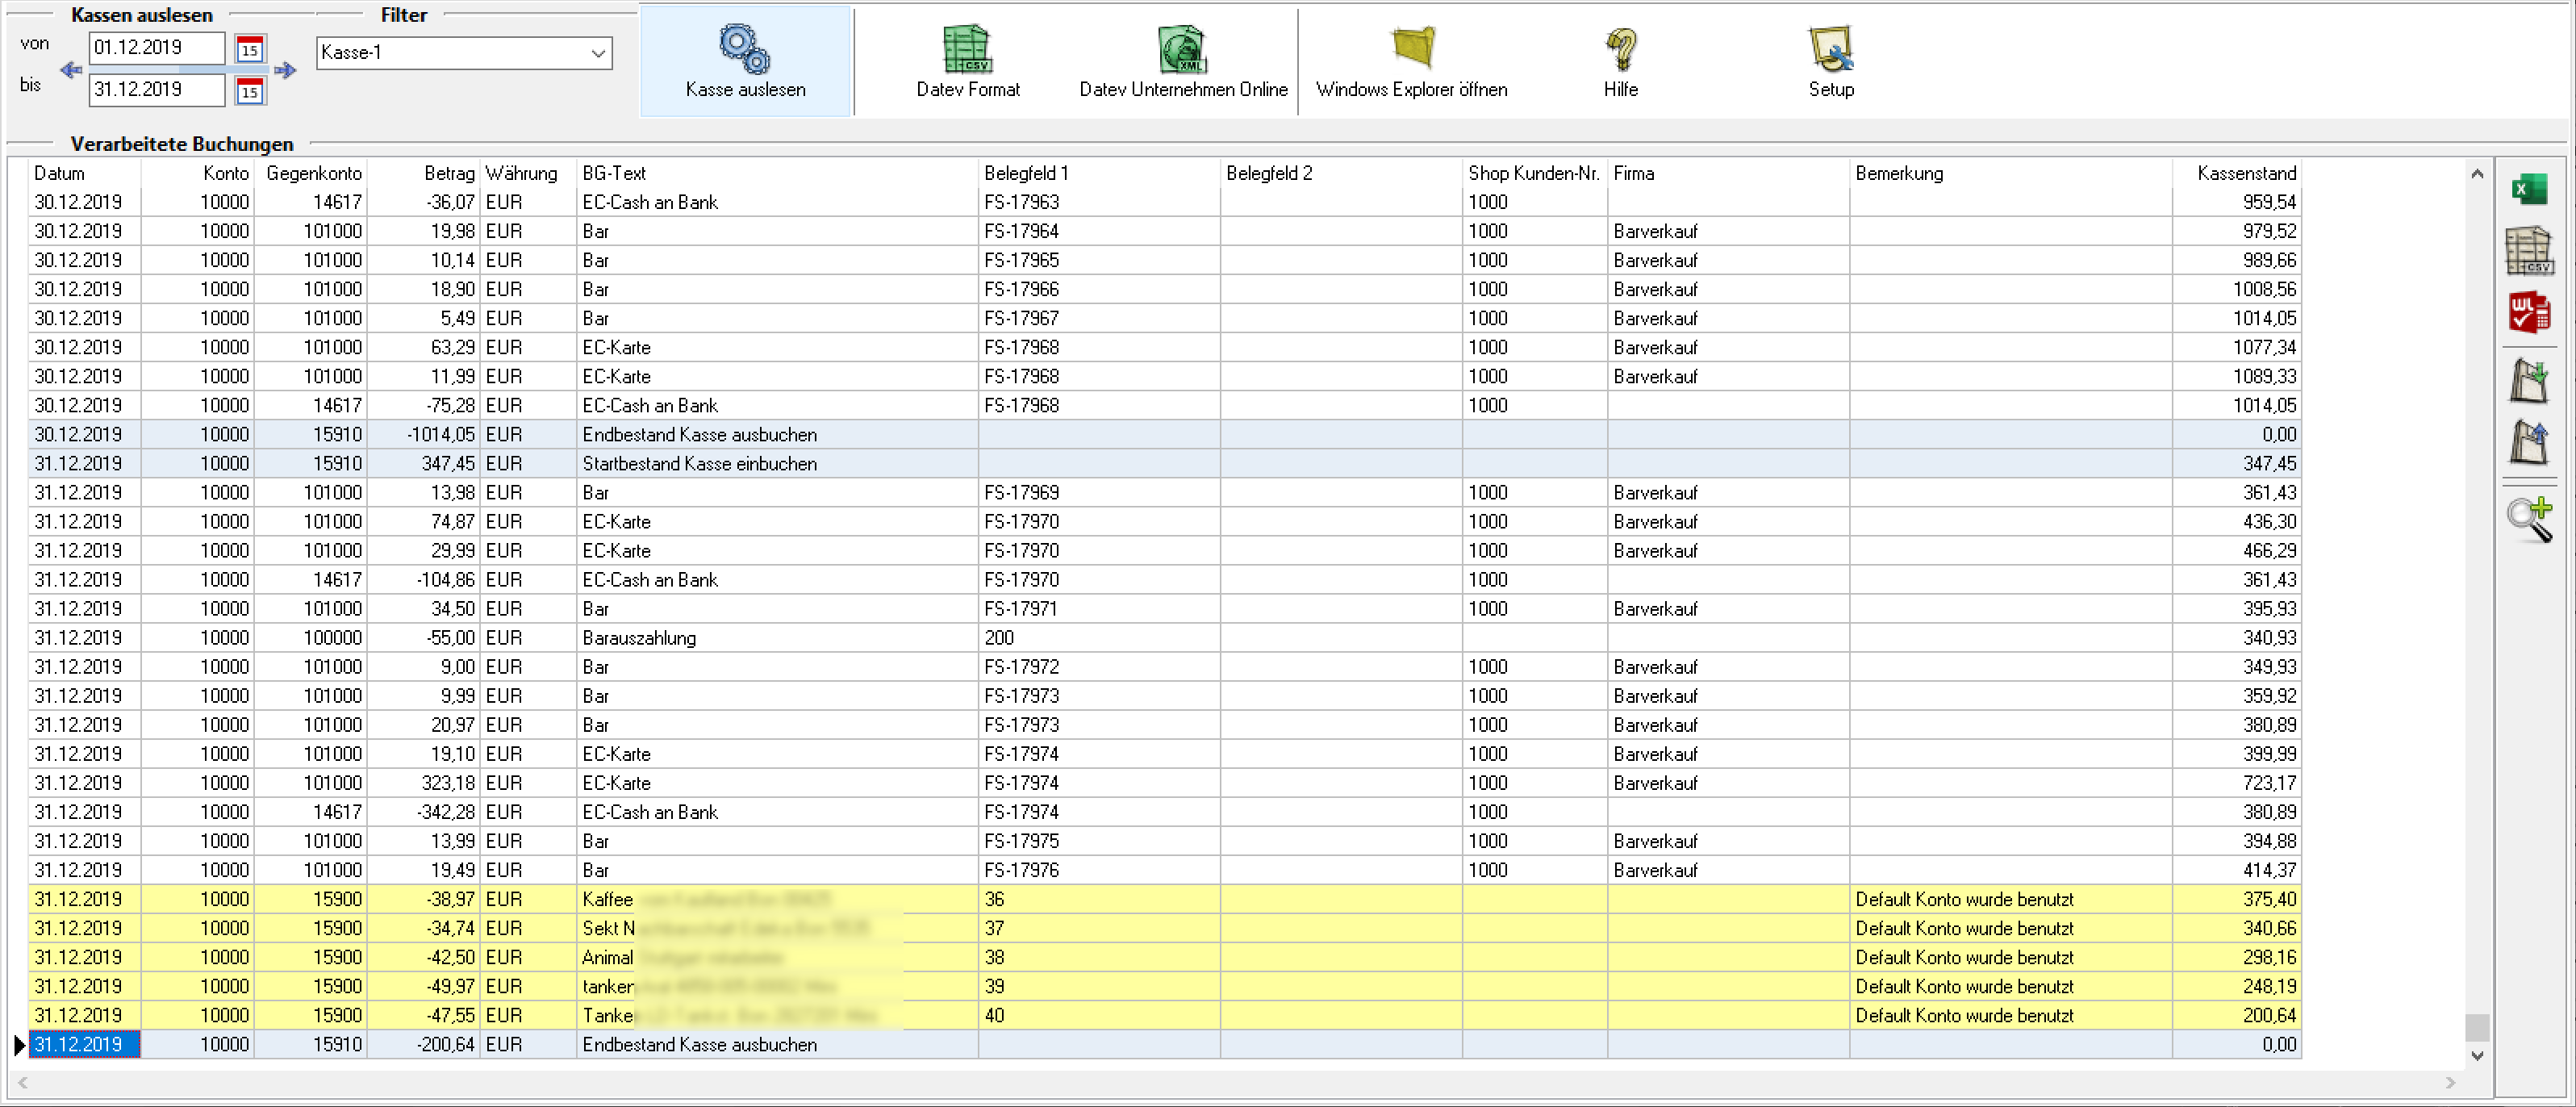Go to next period with right arrow
The width and height of the screenshot is (2576, 1107).
pos(286,70)
